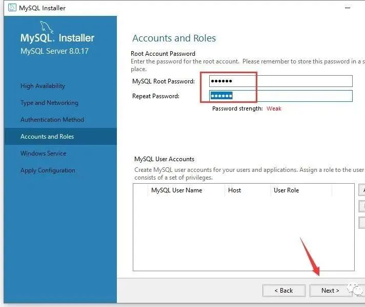This screenshot has width=365, height=307.
Task: Open the High Availability step
Action: click(43, 86)
